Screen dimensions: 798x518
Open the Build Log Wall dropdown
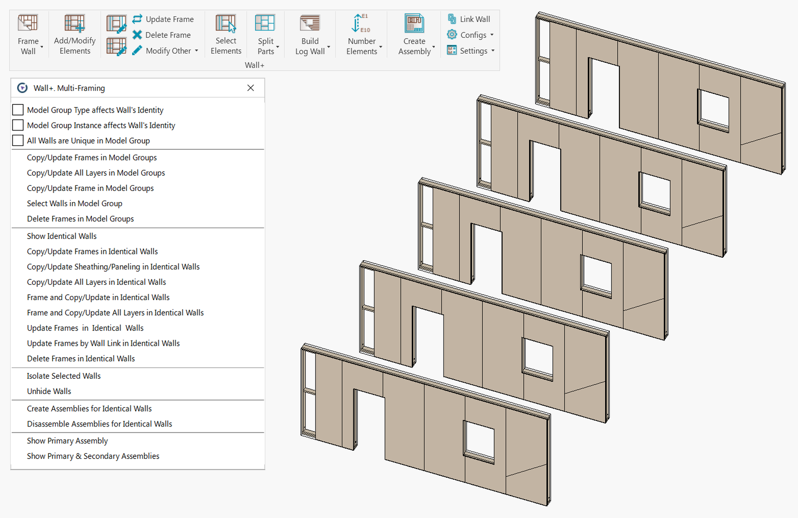tap(329, 48)
